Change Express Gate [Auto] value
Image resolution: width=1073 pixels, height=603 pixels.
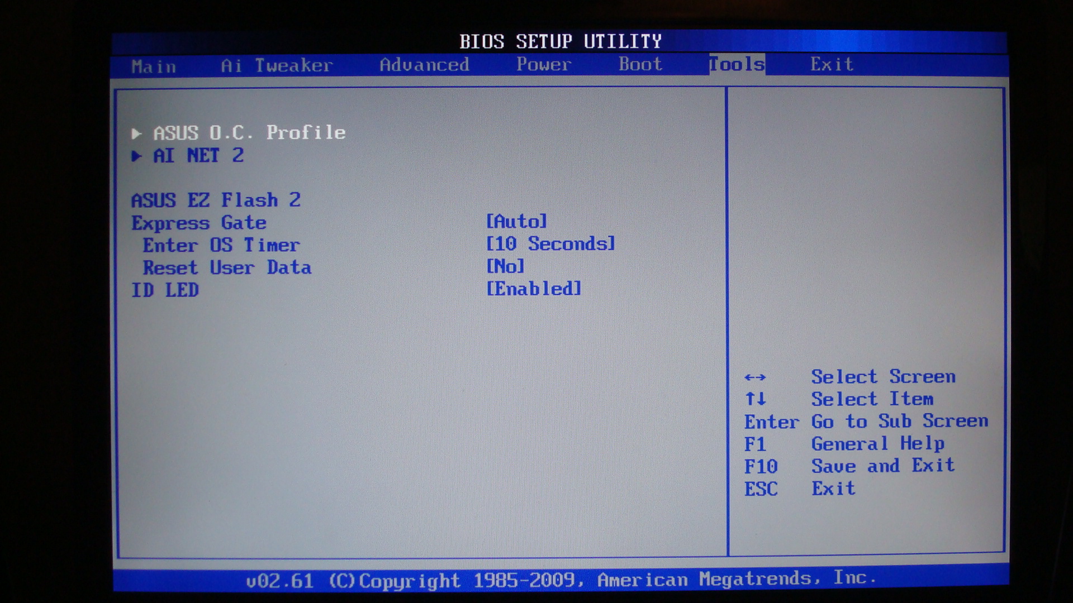[x=516, y=221]
